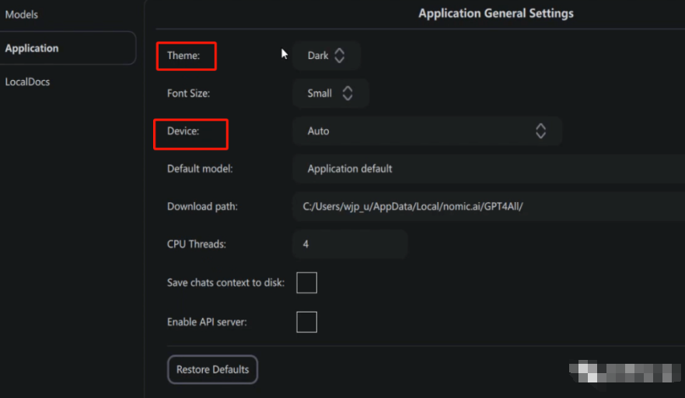This screenshot has height=398, width=685.
Task: Toggle the Enable API server checkbox
Action: pos(306,322)
